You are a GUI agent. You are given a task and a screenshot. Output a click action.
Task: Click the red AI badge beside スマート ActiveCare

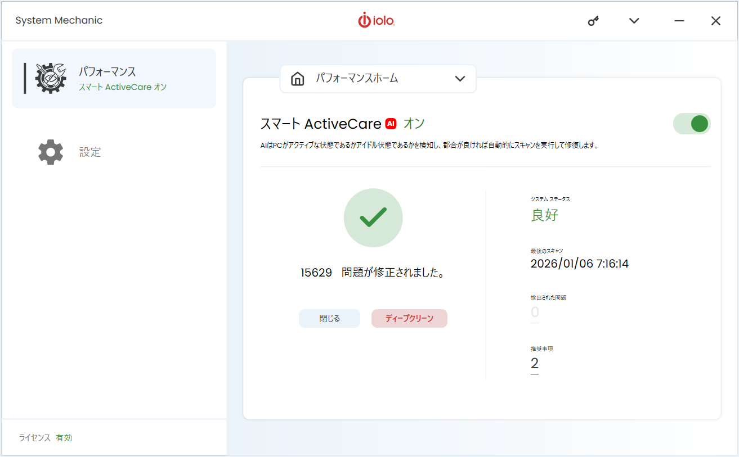click(391, 123)
